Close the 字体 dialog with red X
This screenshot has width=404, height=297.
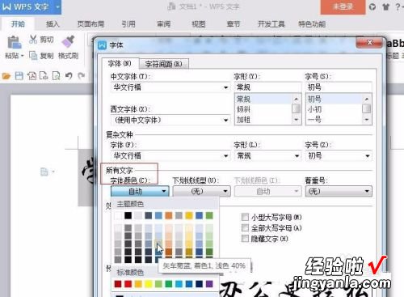(369, 42)
